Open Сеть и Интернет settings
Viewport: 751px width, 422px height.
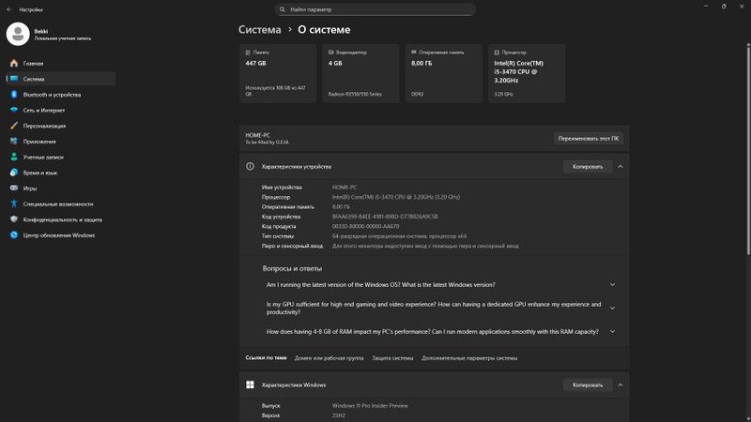pos(61,110)
